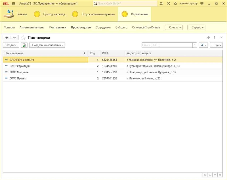Open the three-dots form menu

point(215,38)
